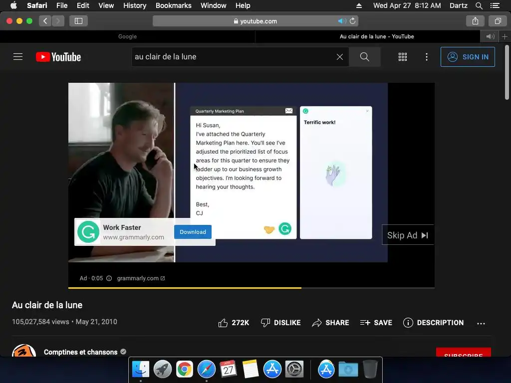Click the youtube.com address bar
The width and height of the screenshot is (511, 383).
pos(255,21)
